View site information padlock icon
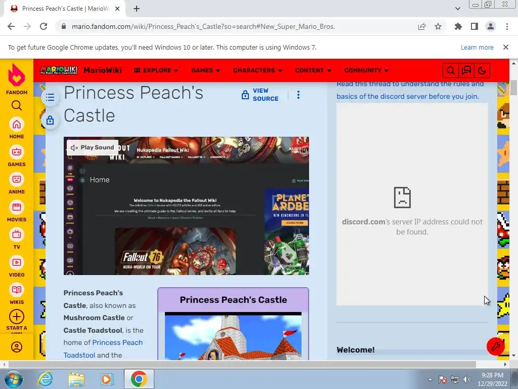The width and height of the screenshot is (518, 389). point(64,26)
